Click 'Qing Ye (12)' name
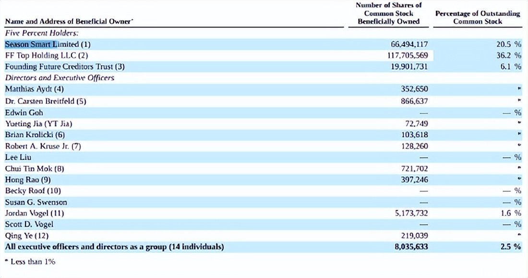This screenshot has width=528, height=278. coord(26,236)
